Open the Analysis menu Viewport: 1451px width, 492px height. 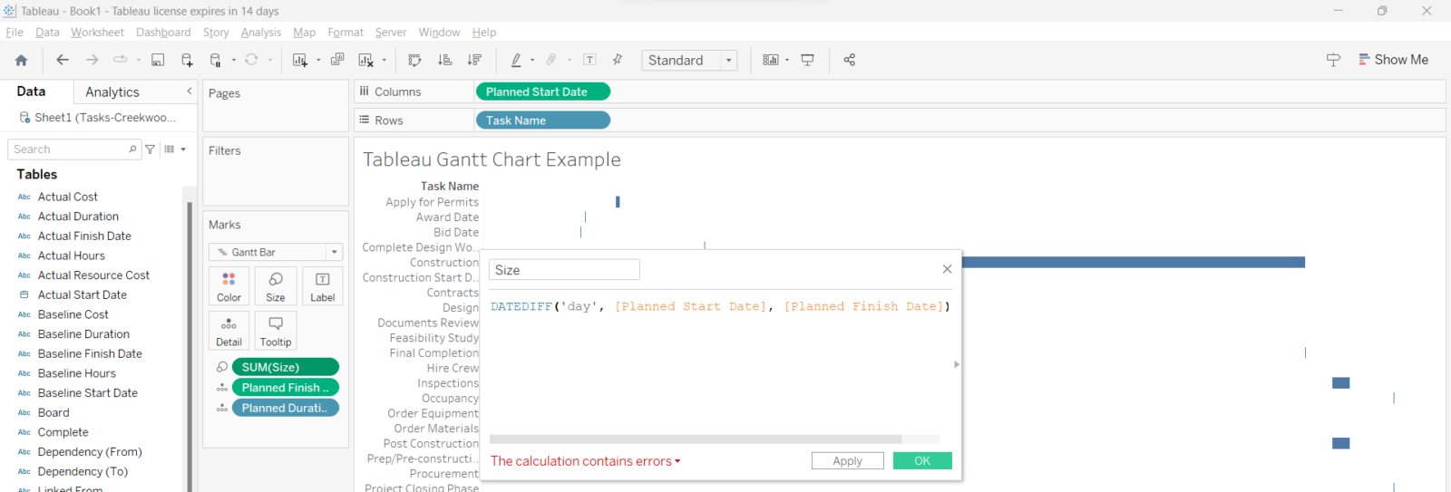click(x=261, y=33)
